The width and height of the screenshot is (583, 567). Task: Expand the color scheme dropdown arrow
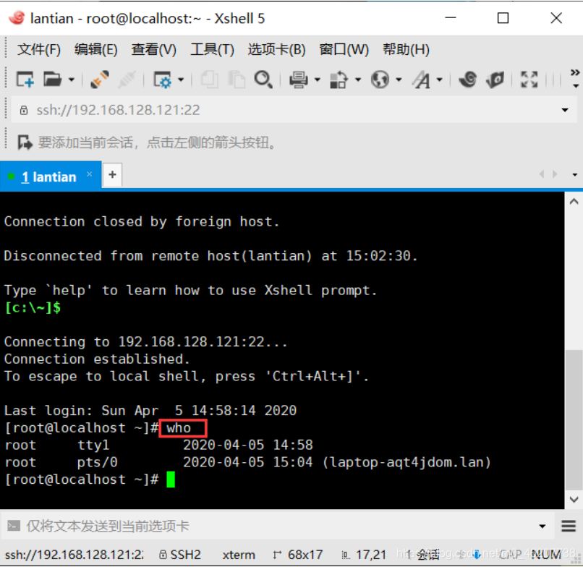pyautogui.click(x=357, y=80)
